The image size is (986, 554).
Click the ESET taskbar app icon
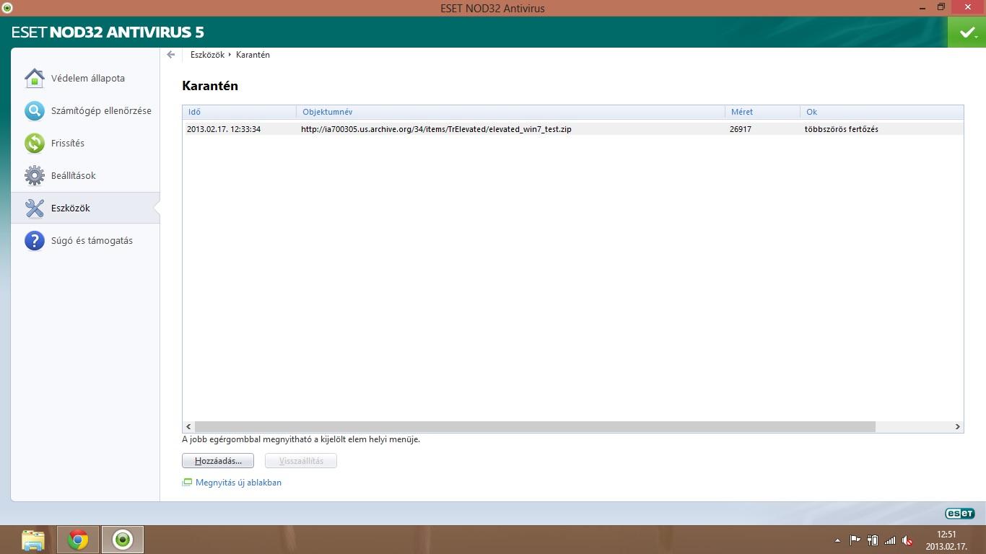pyautogui.click(x=123, y=540)
